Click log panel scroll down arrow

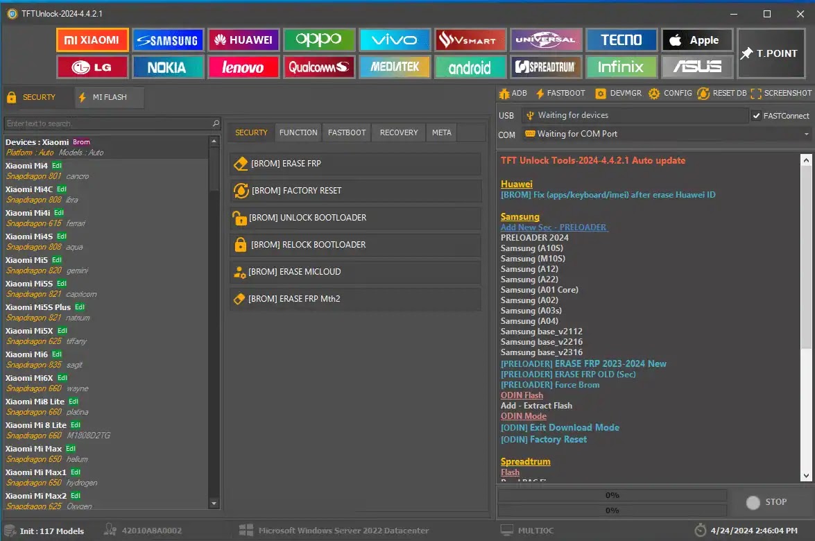(x=806, y=476)
